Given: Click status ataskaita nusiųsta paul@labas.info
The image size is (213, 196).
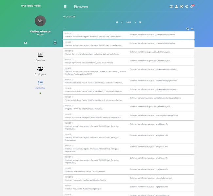Looking at the screenshot, I should pyautogui.click(x=156, y=98).
